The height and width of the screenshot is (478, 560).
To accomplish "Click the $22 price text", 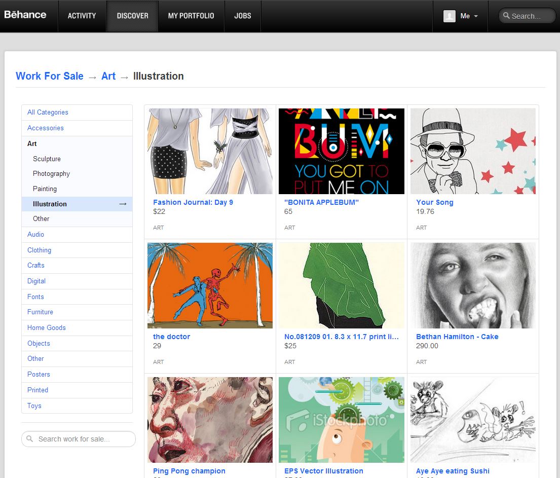I will [159, 211].
